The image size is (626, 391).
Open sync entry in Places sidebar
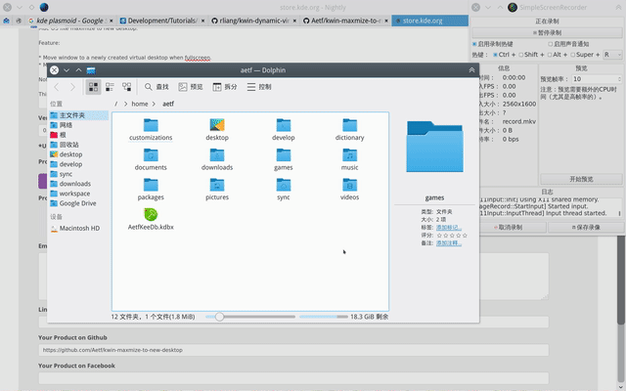click(x=78, y=174)
